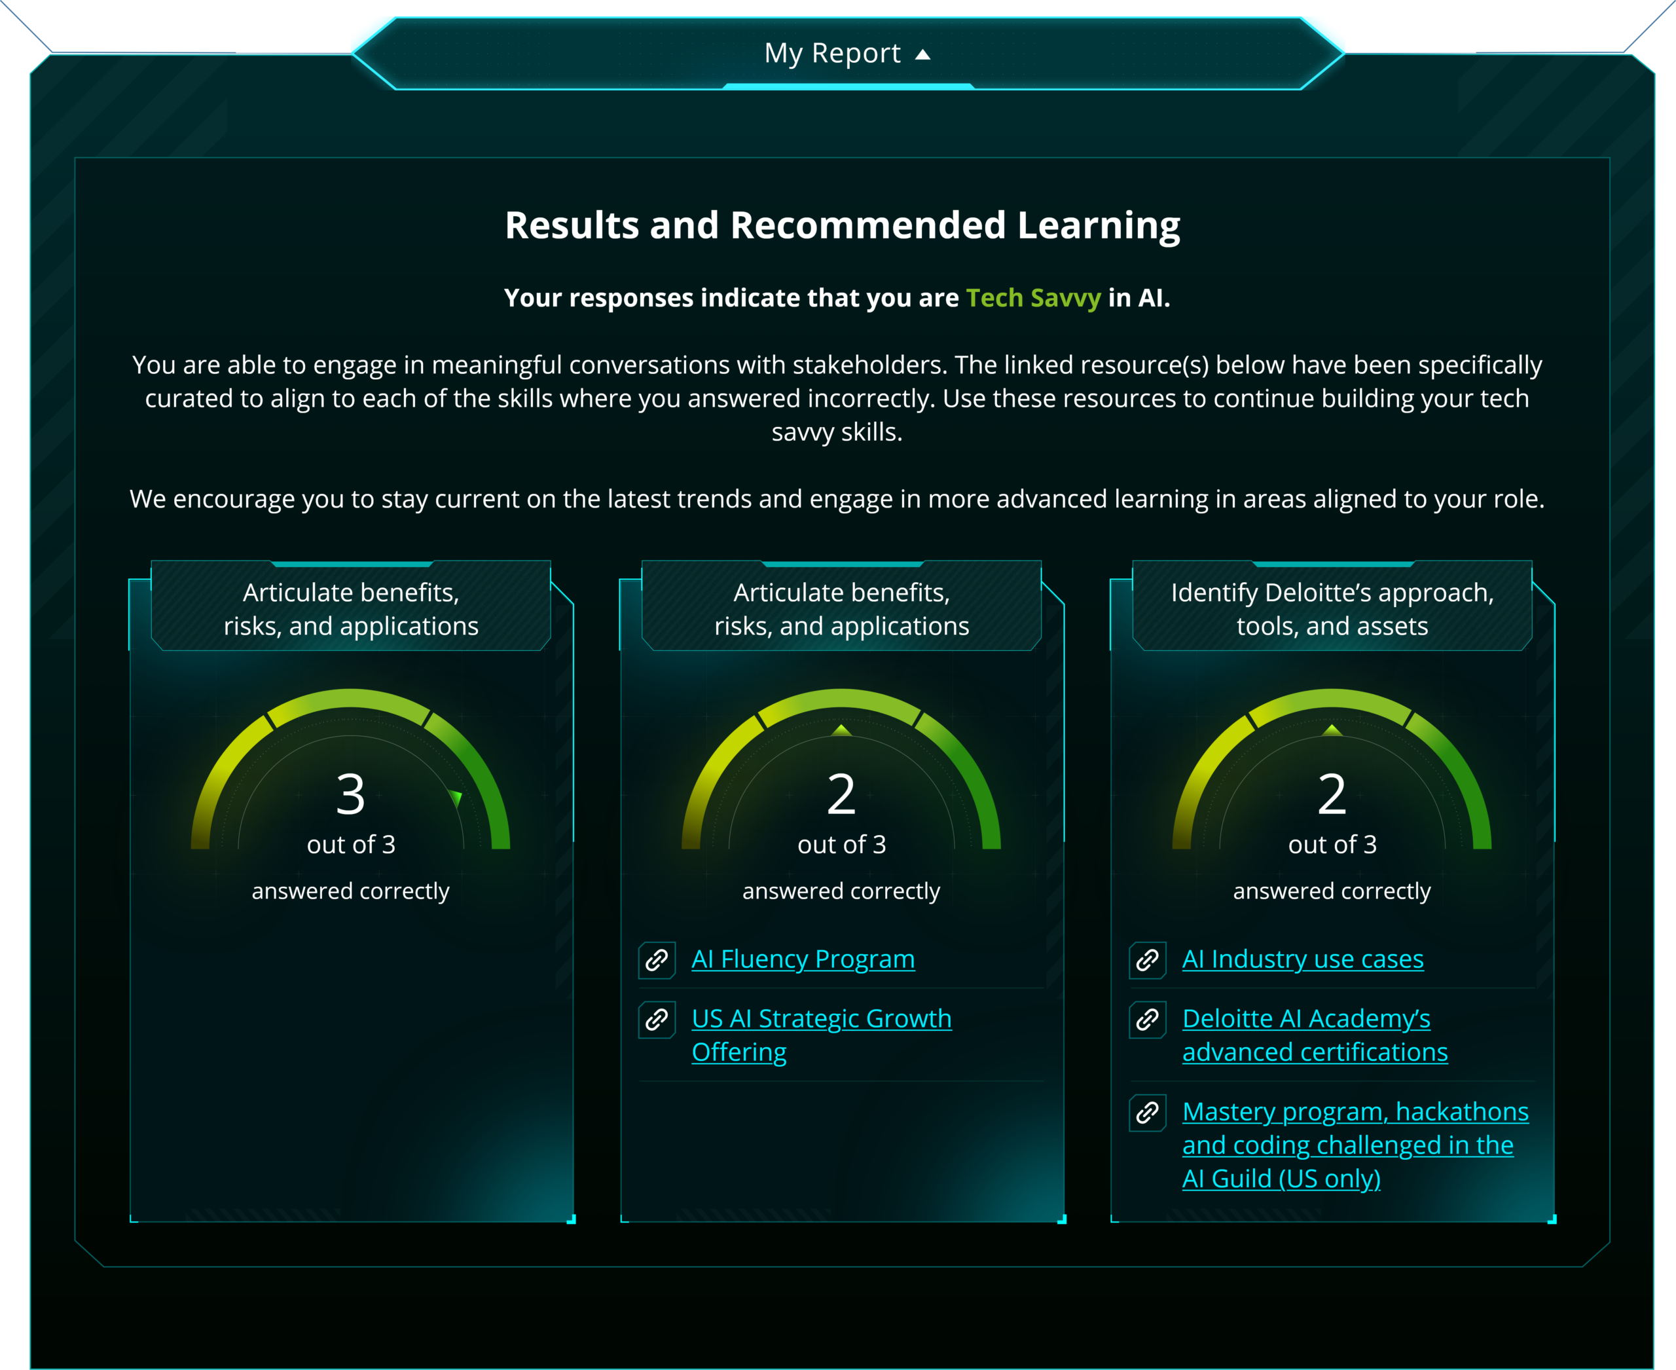Click chain icon beside US AI Strategic Growth

pos(657,1020)
